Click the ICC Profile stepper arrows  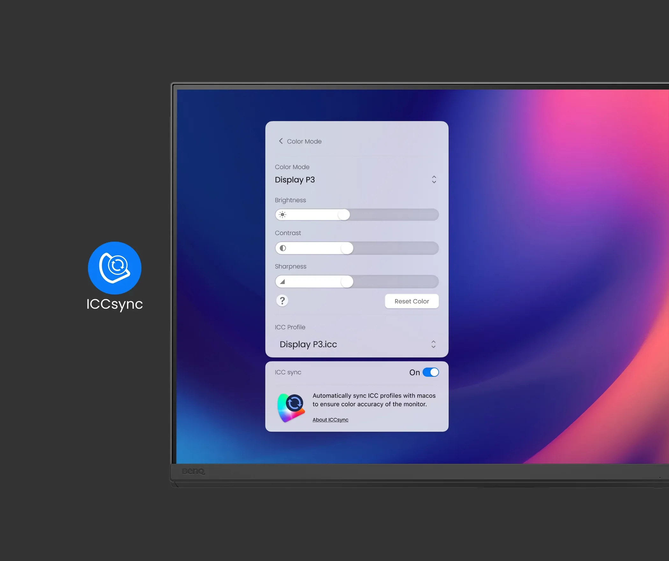433,344
